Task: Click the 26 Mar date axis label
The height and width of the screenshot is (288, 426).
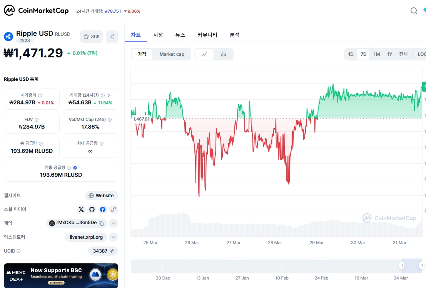Action: pyautogui.click(x=192, y=243)
